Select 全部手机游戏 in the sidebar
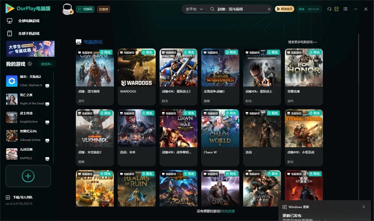This screenshot has height=221, width=374. pos(23,34)
